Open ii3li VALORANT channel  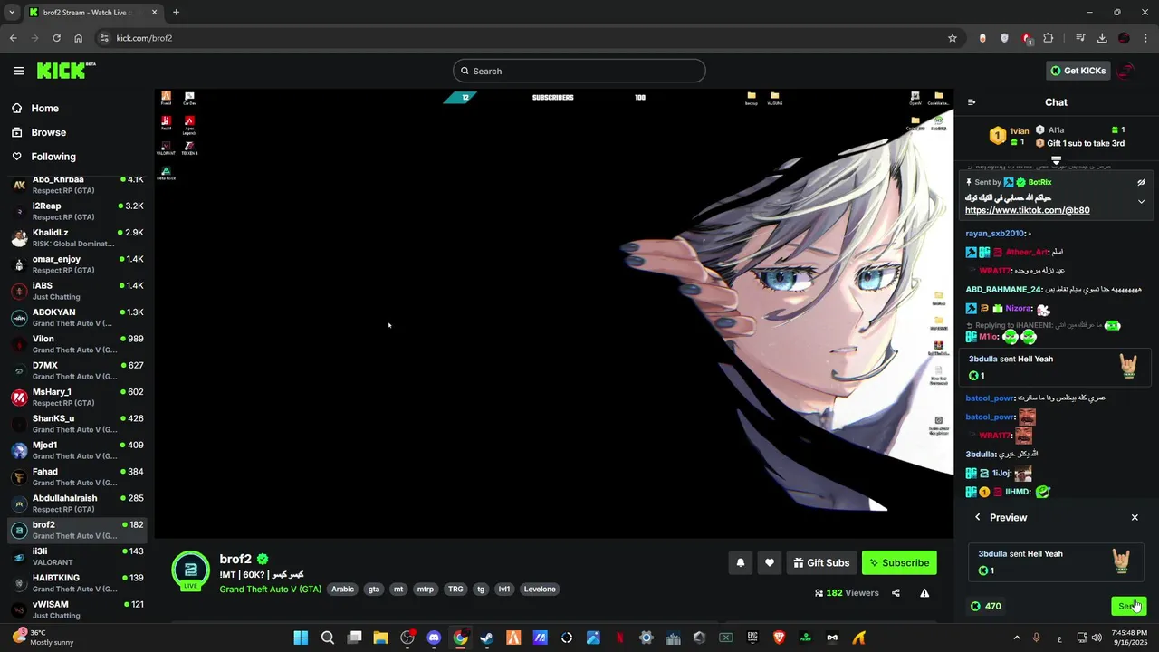tap(77, 556)
